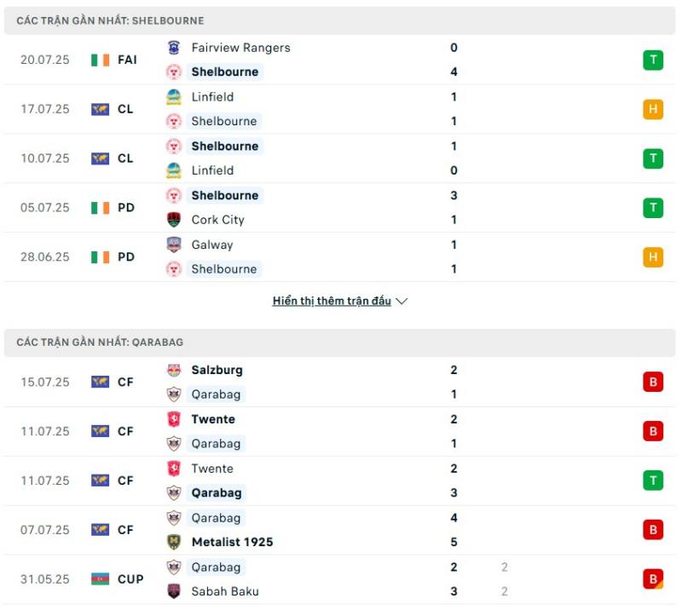The height and width of the screenshot is (610, 682).
Task: Expand more matches via Hiển thị thêm trận đấu
Action: point(332,301)
